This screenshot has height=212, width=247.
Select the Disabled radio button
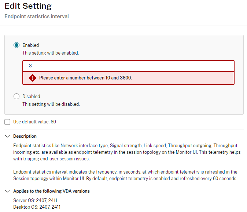pos(16,96)
